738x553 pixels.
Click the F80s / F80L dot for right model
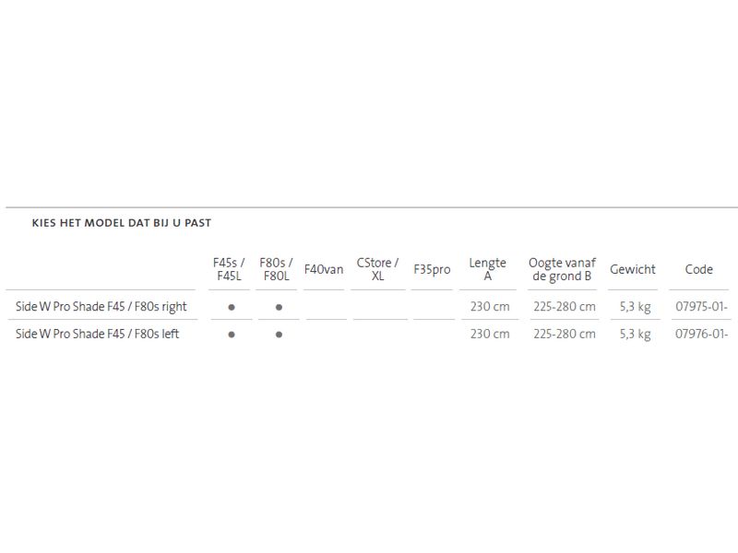[279, 307]
